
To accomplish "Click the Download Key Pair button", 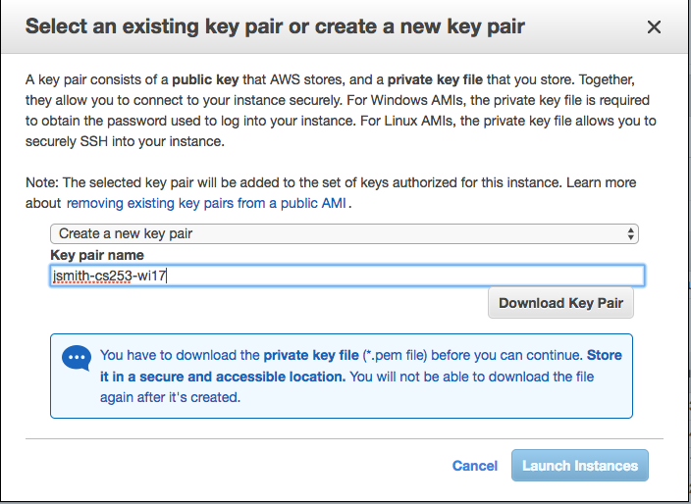I will click(x=560, y=303).
